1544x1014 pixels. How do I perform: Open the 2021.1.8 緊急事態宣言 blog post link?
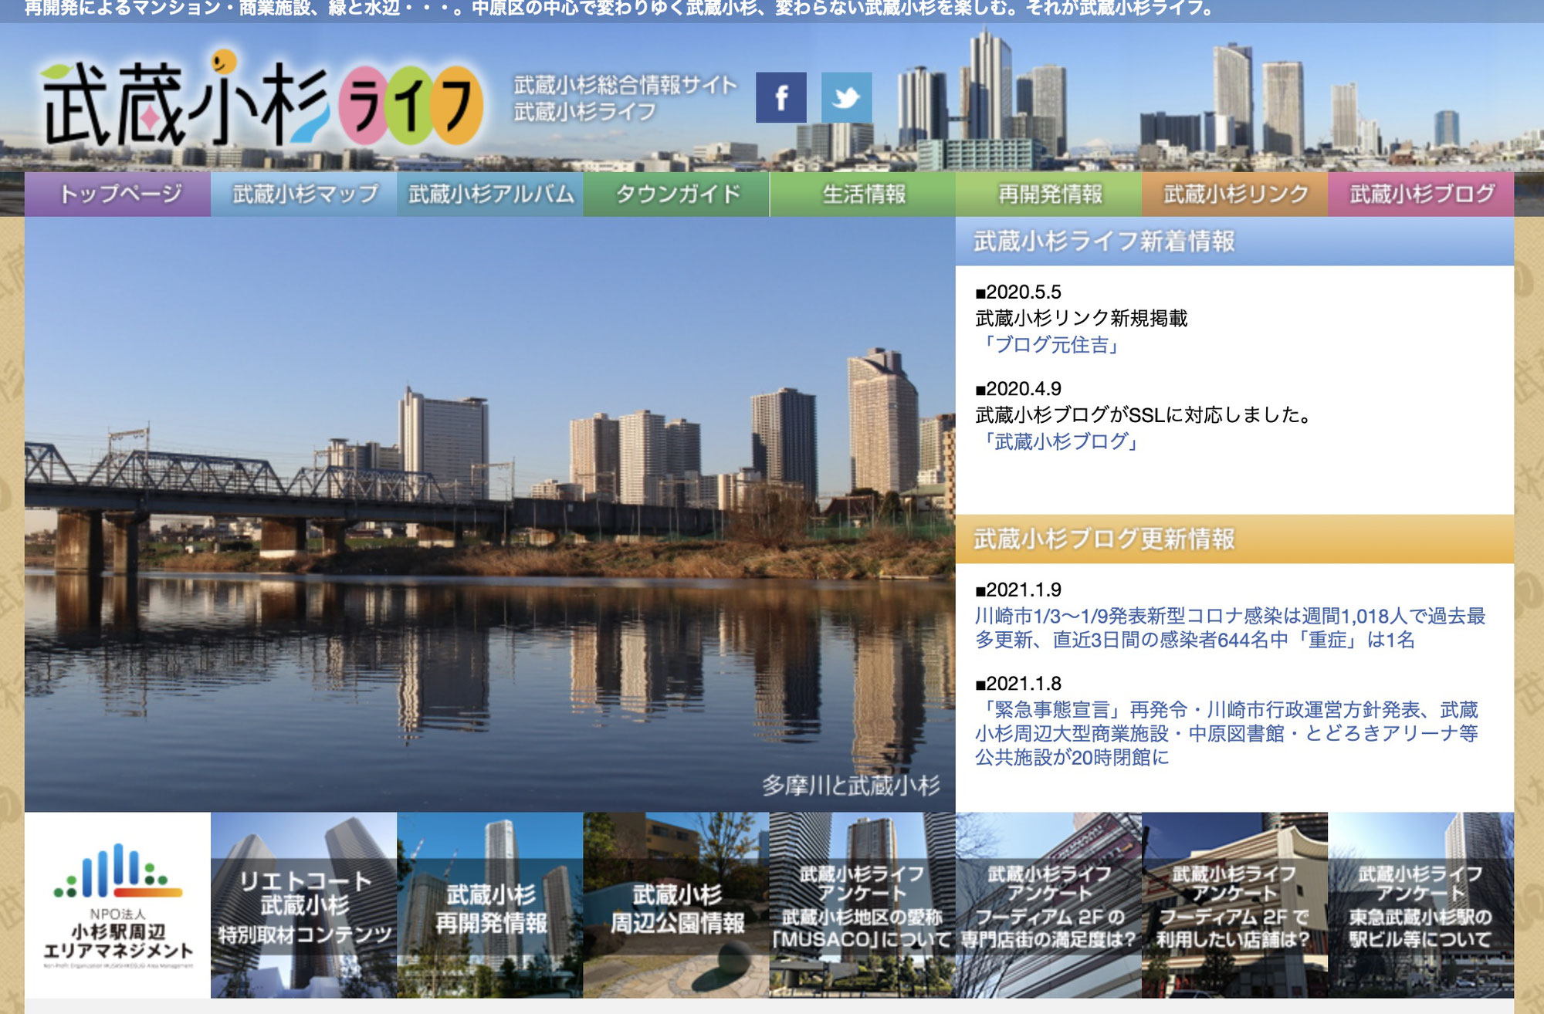pyautogui.click(x=1227, y=733)
